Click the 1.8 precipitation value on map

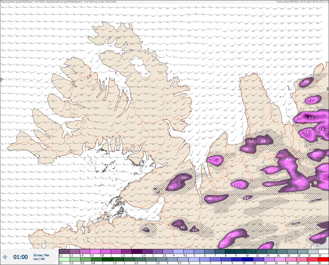click(x=322, y=129)
